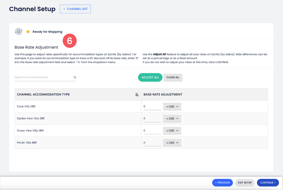Click the Ready for Mapping status

click(x=47, y=32)
